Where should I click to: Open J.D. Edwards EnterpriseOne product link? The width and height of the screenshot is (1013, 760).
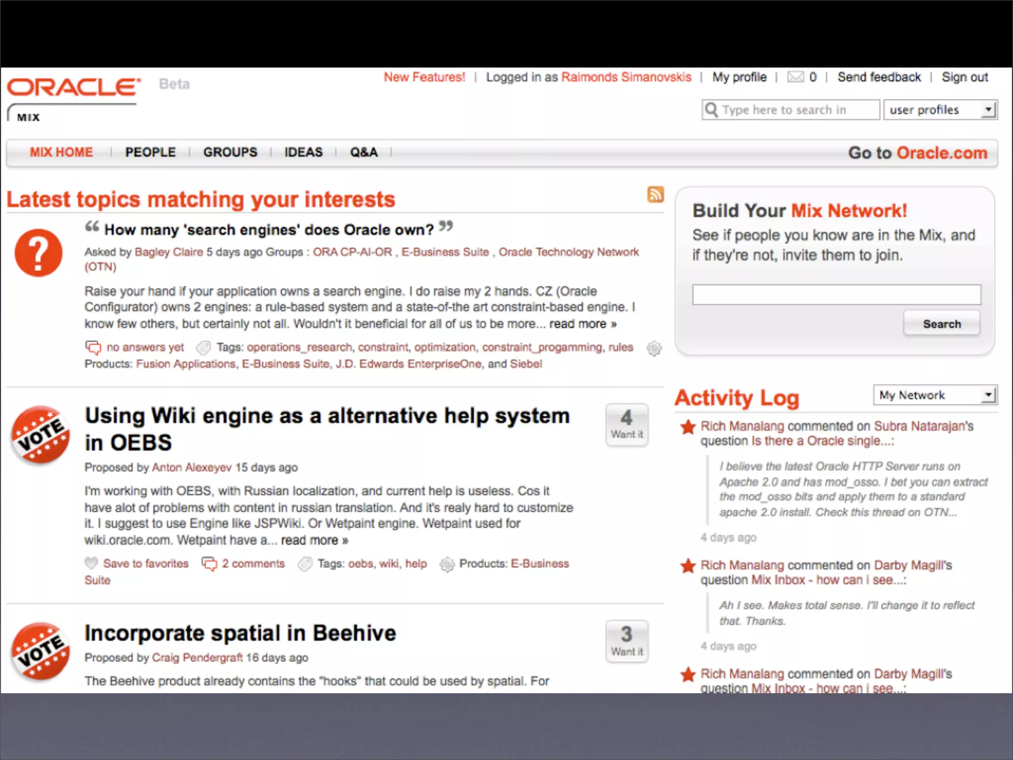(x=409, y=364)
